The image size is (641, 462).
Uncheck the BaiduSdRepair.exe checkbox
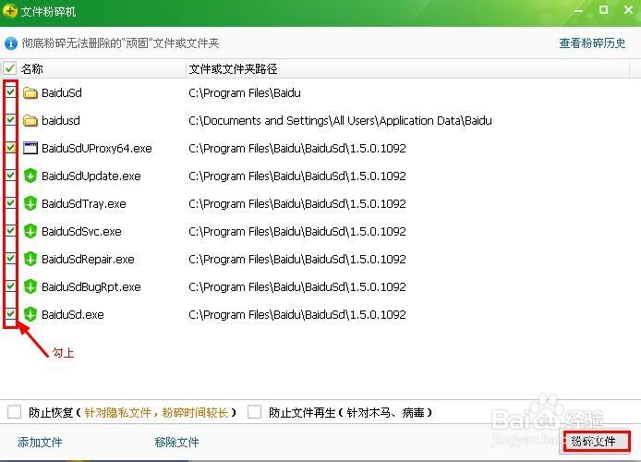point(11,259)
